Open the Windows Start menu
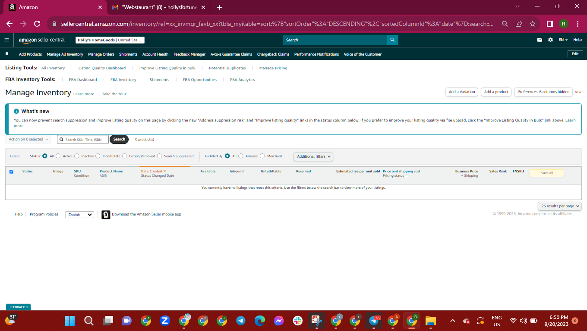Screen dimensions: 587x331 [x=69, y=321]
